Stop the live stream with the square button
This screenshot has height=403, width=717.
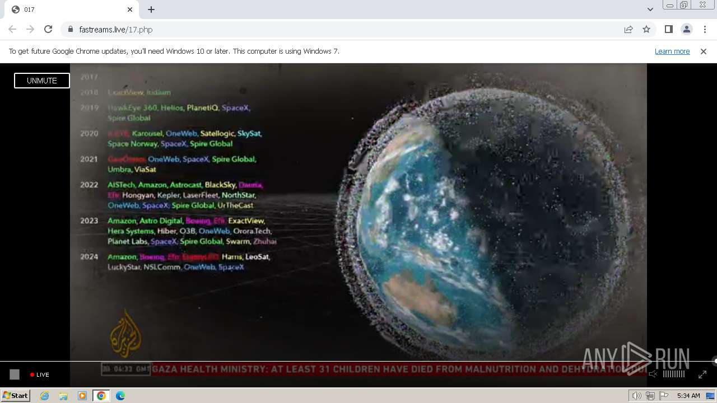(15, 374)
